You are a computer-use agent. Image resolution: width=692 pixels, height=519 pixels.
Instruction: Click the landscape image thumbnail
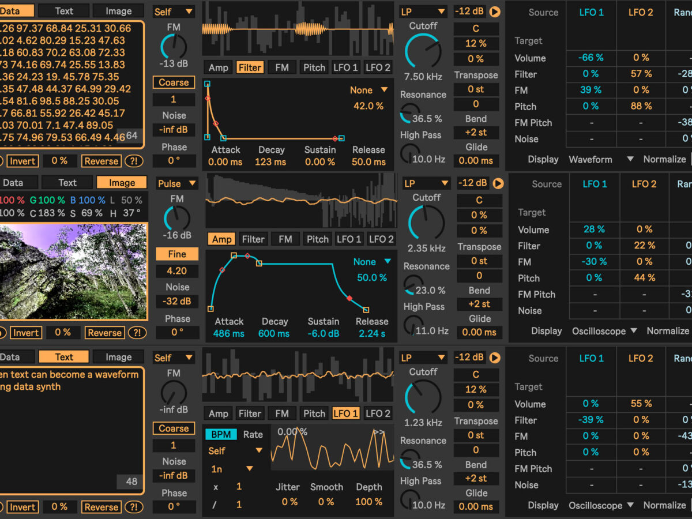[x=73, y=271]
